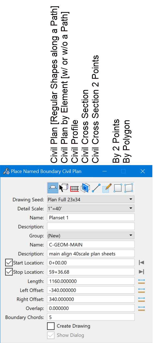
Task: Select the Civil Cross Section icon
Action: click(x=85, y=188)
